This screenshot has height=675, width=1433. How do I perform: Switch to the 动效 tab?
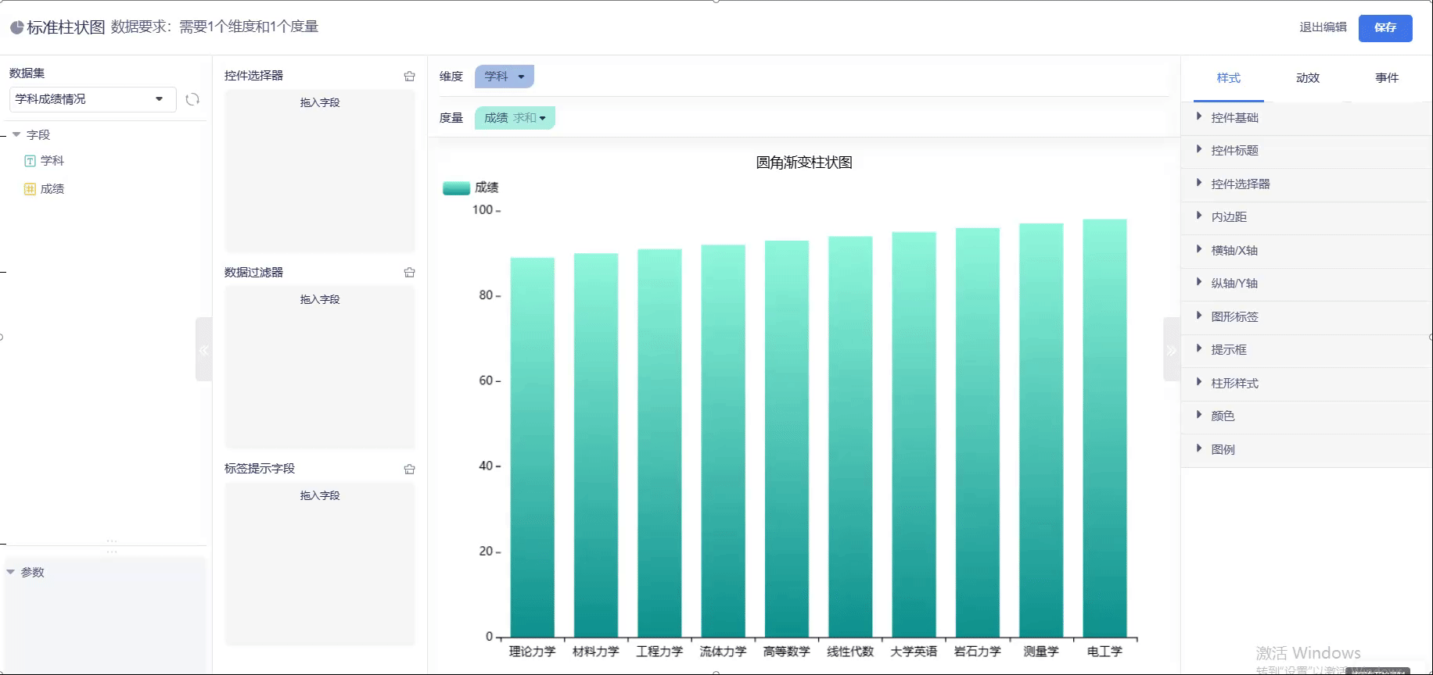click(1307, 78)
